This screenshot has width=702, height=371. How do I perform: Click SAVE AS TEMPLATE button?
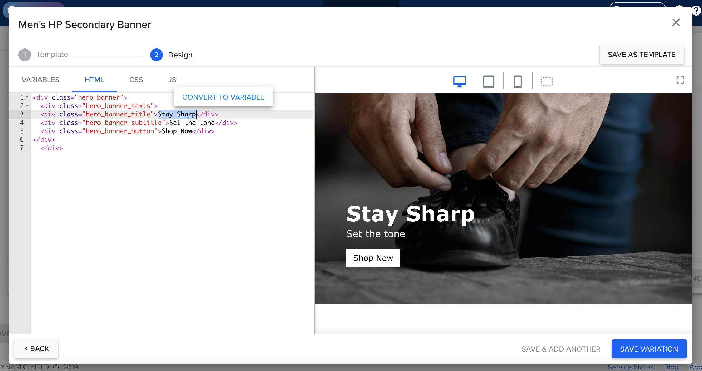pyautogui.click(x=641, y=55)
